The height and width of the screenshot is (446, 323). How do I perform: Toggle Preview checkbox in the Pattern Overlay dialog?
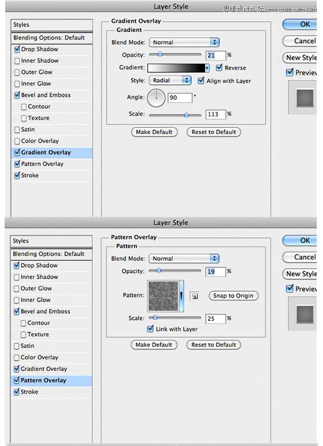[290, 288]
